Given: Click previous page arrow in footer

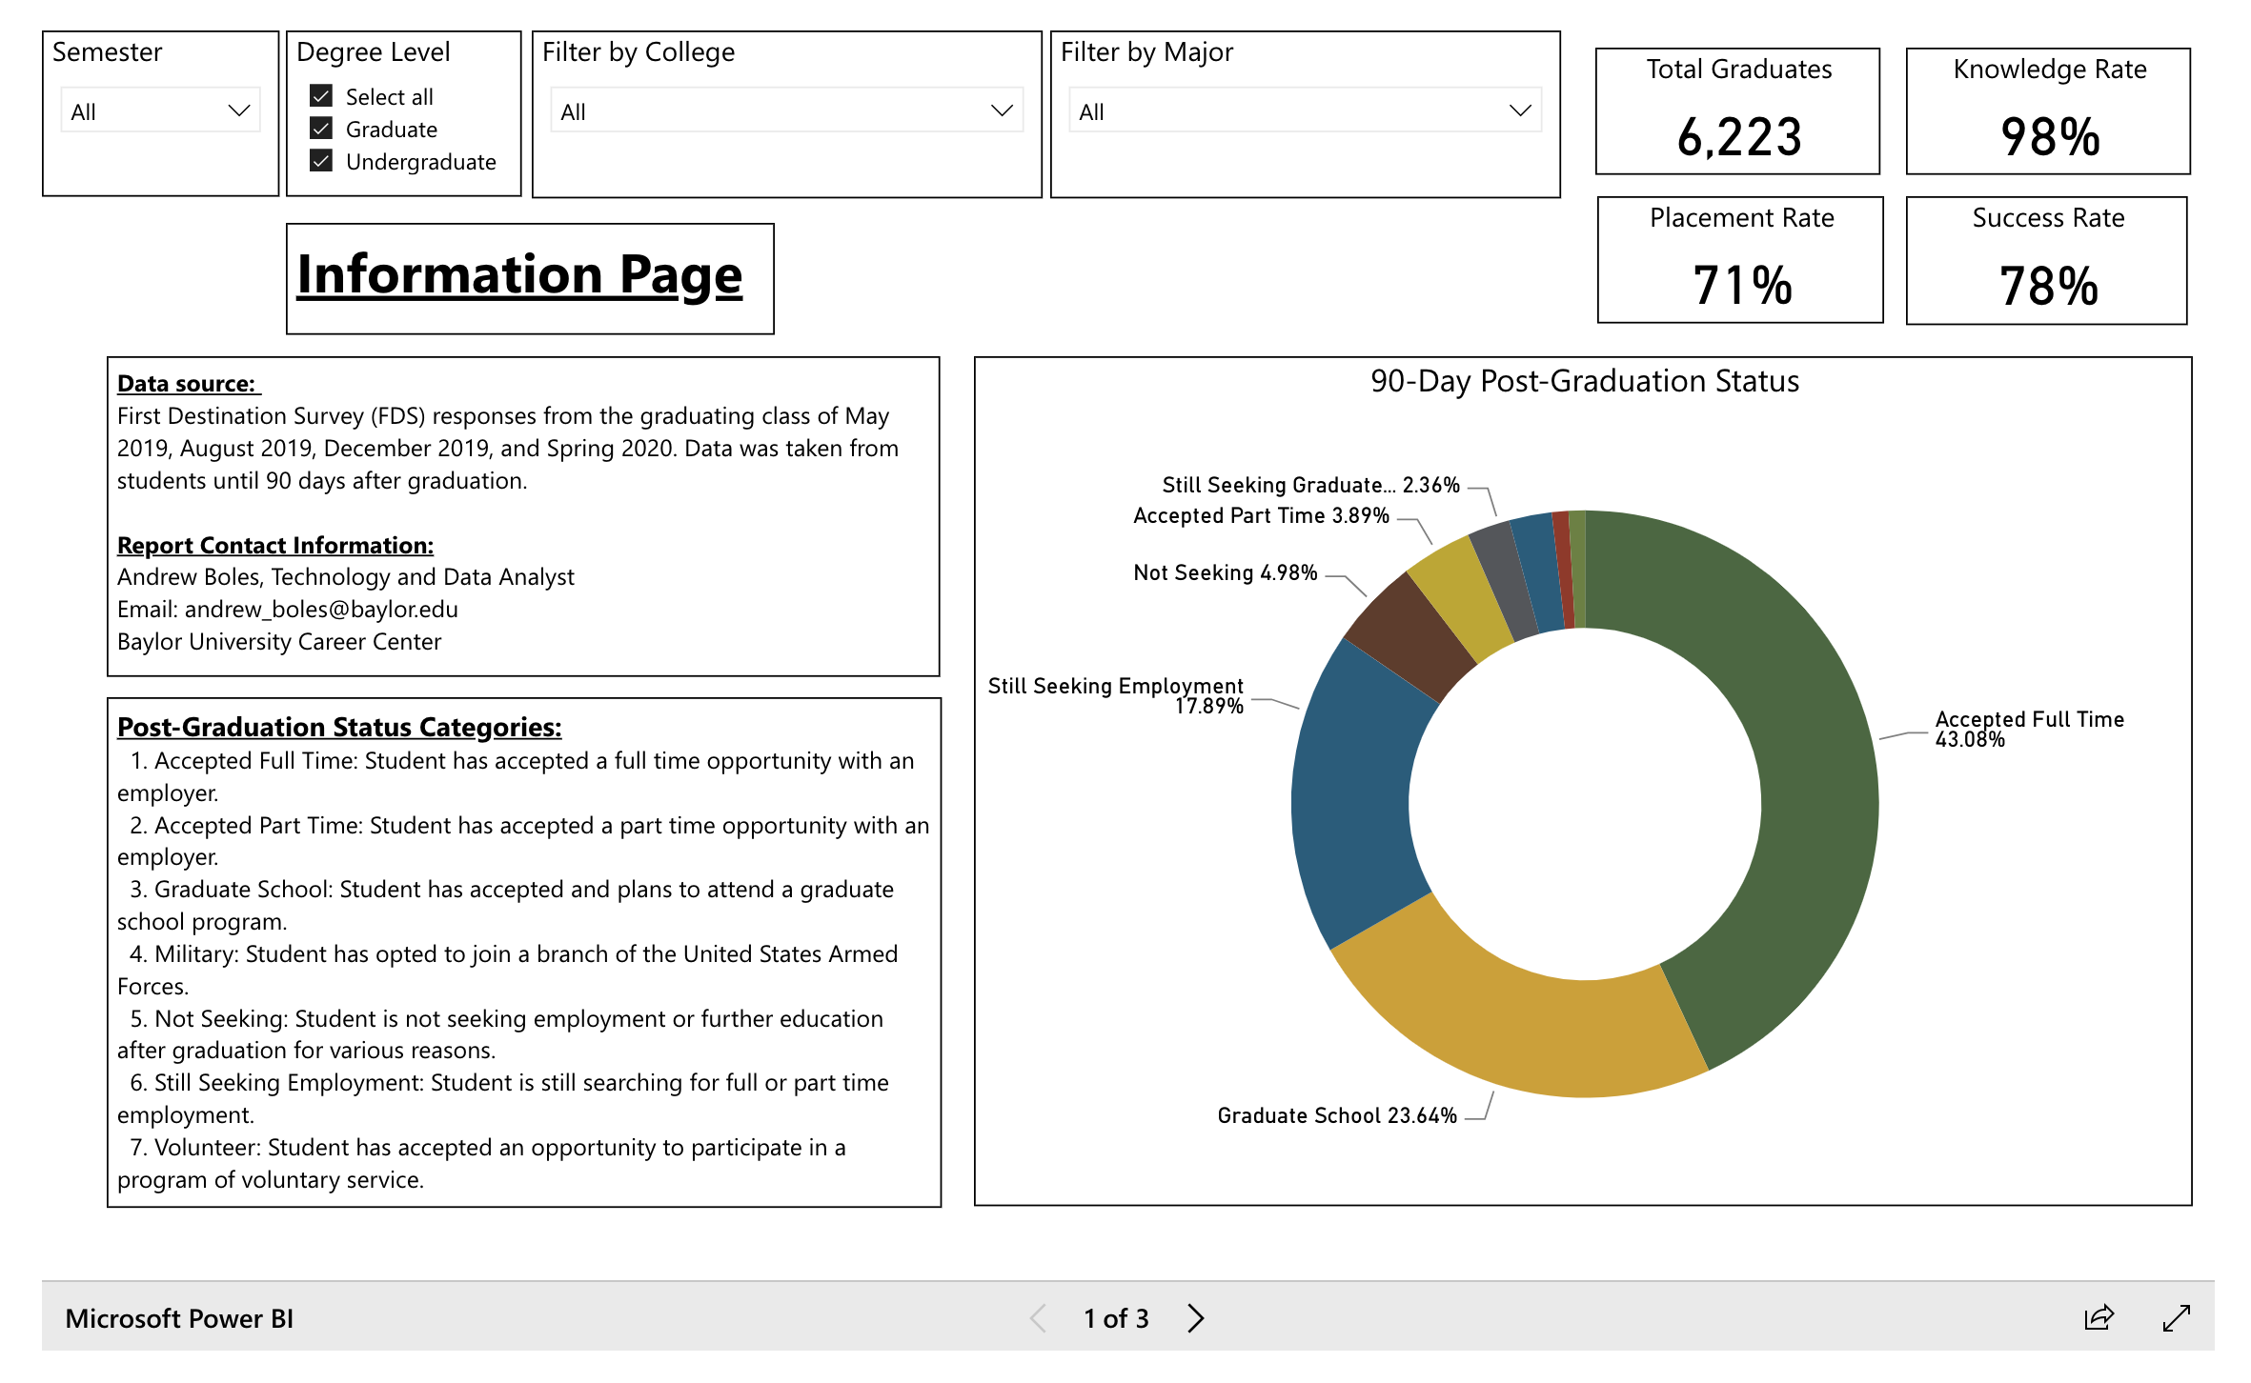Looking at the screenshot, I should coord(1039,1317).
